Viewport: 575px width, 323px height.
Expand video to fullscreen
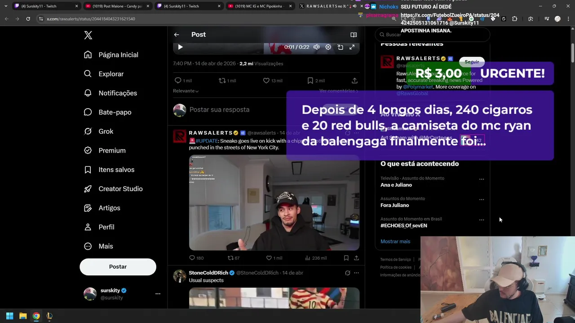(x=352, y=47)
